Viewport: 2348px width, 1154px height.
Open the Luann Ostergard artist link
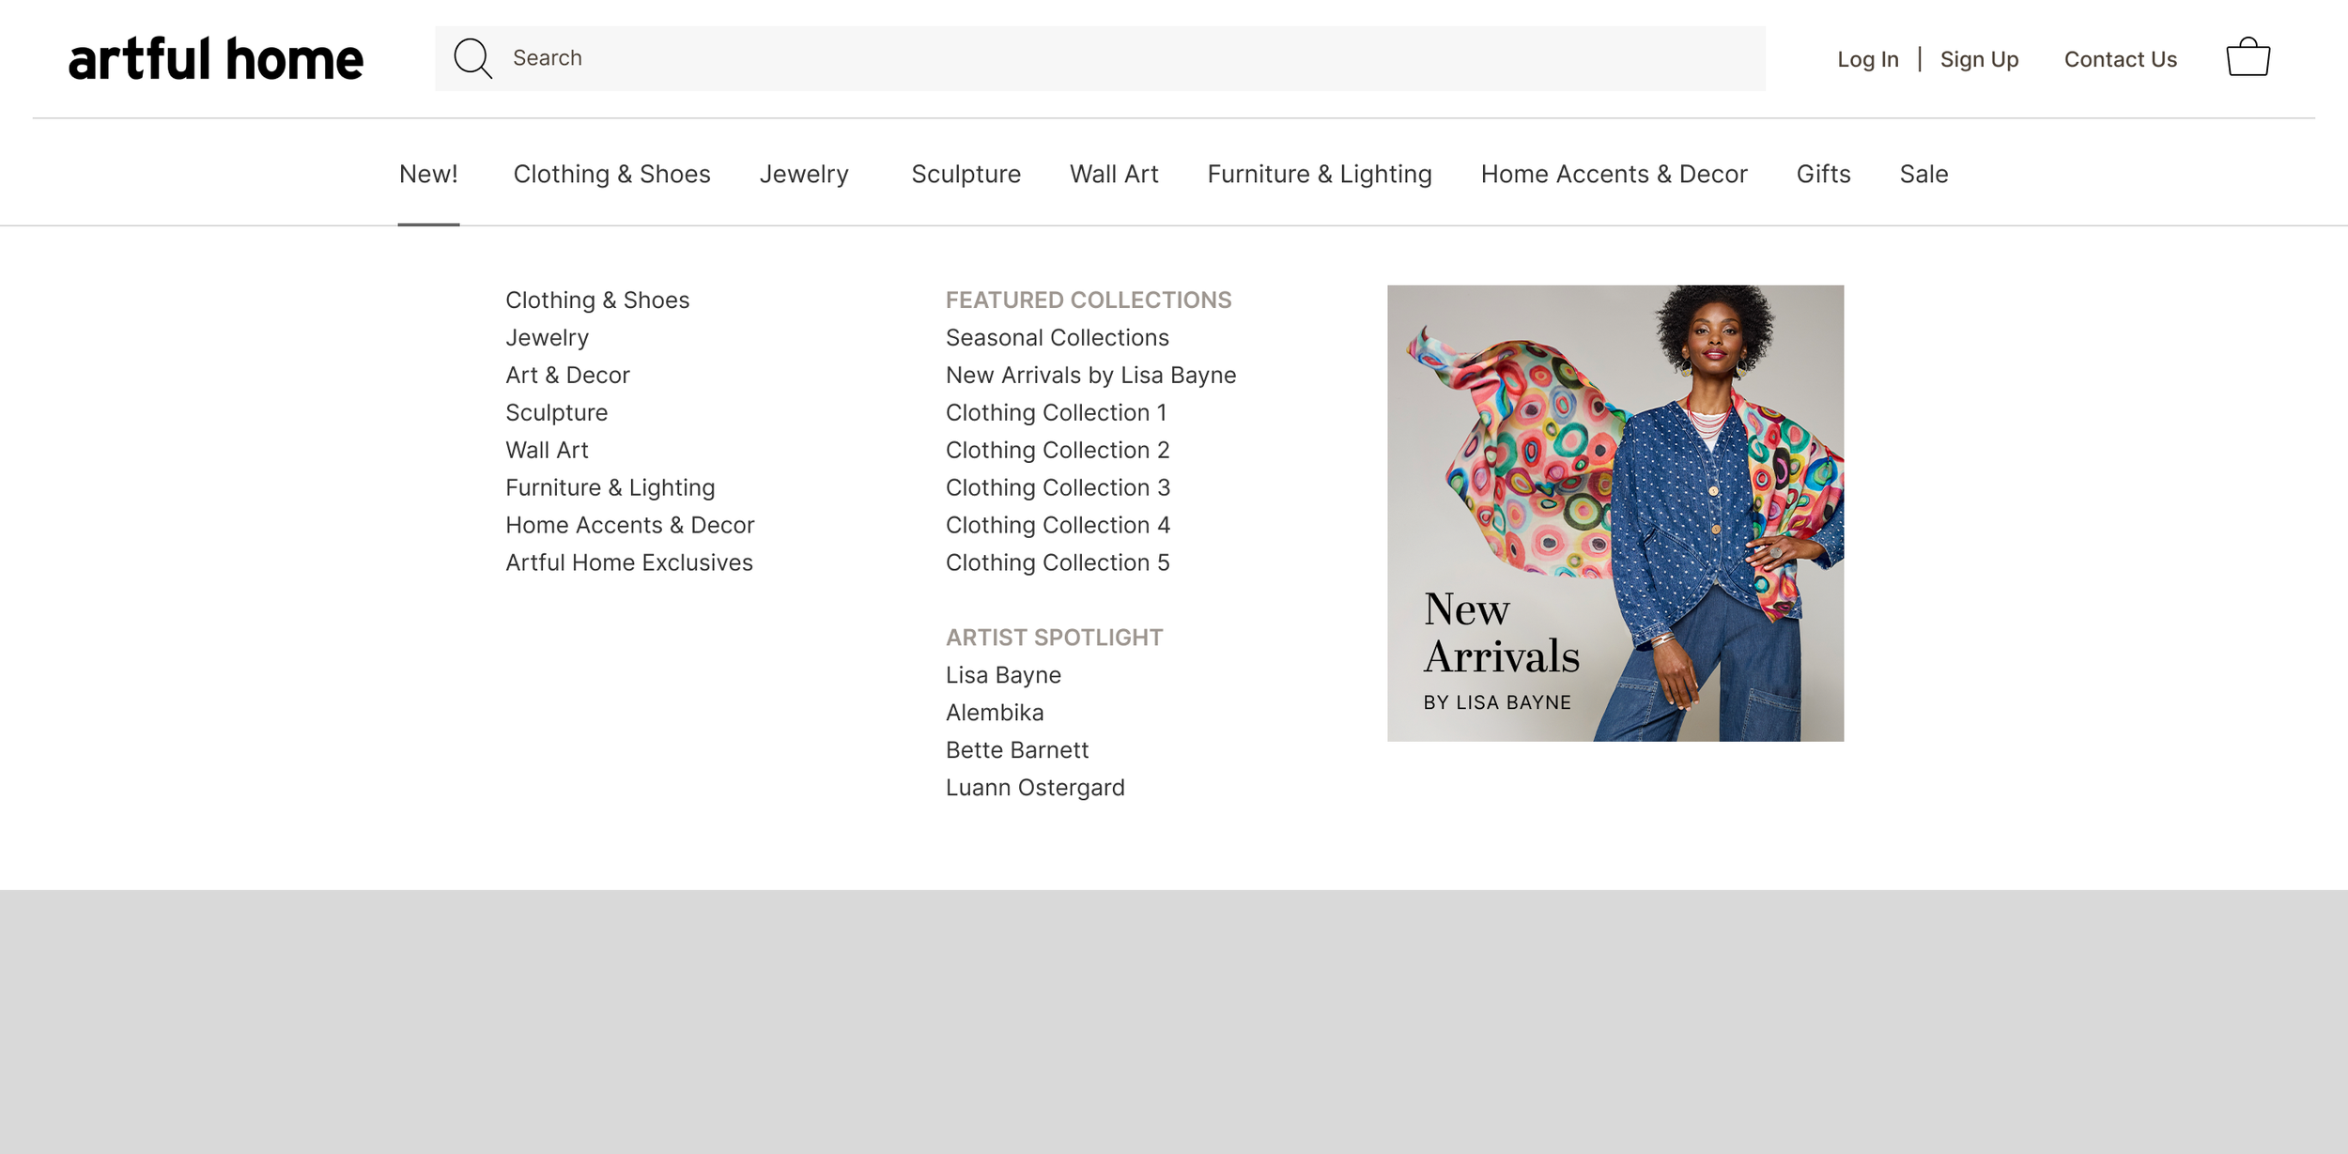1034,788
